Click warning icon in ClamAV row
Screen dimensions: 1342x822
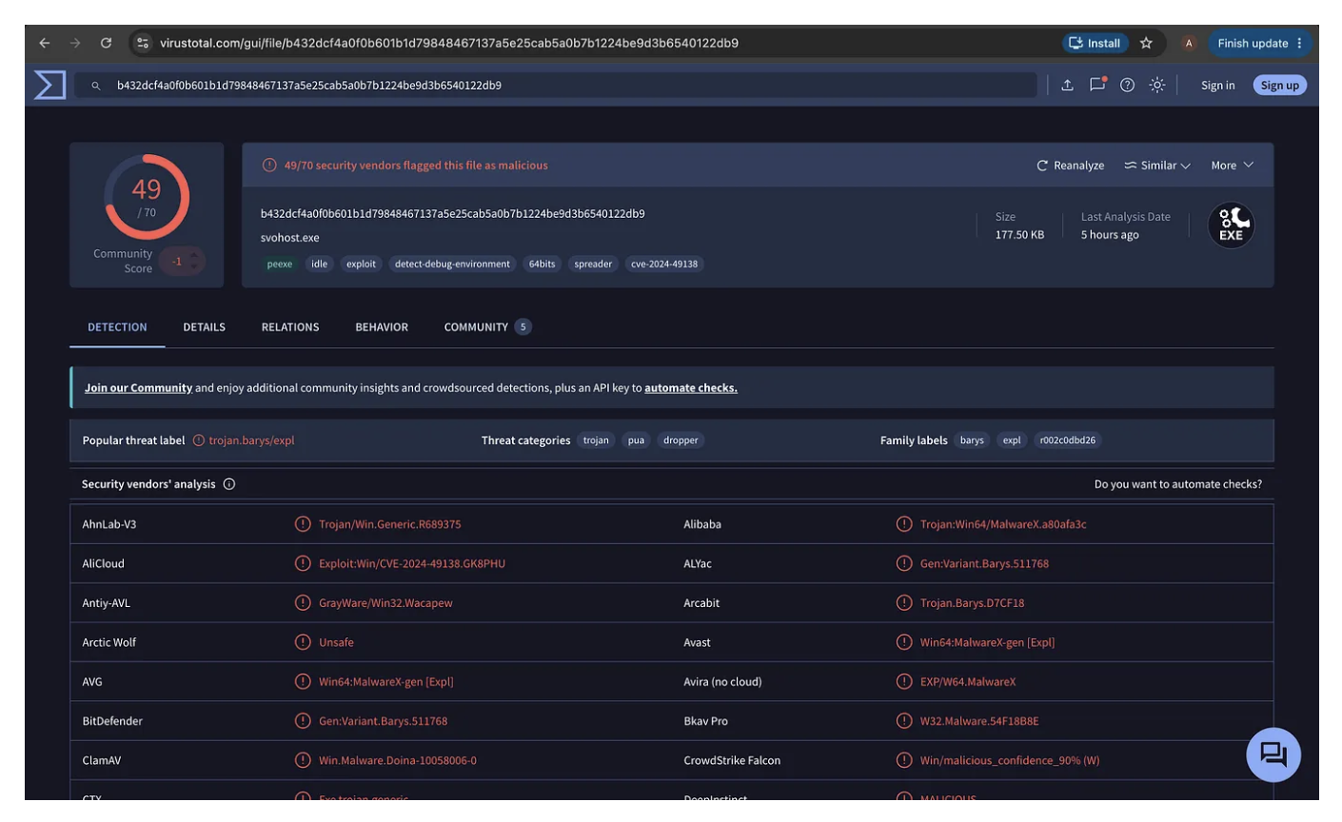303,760
